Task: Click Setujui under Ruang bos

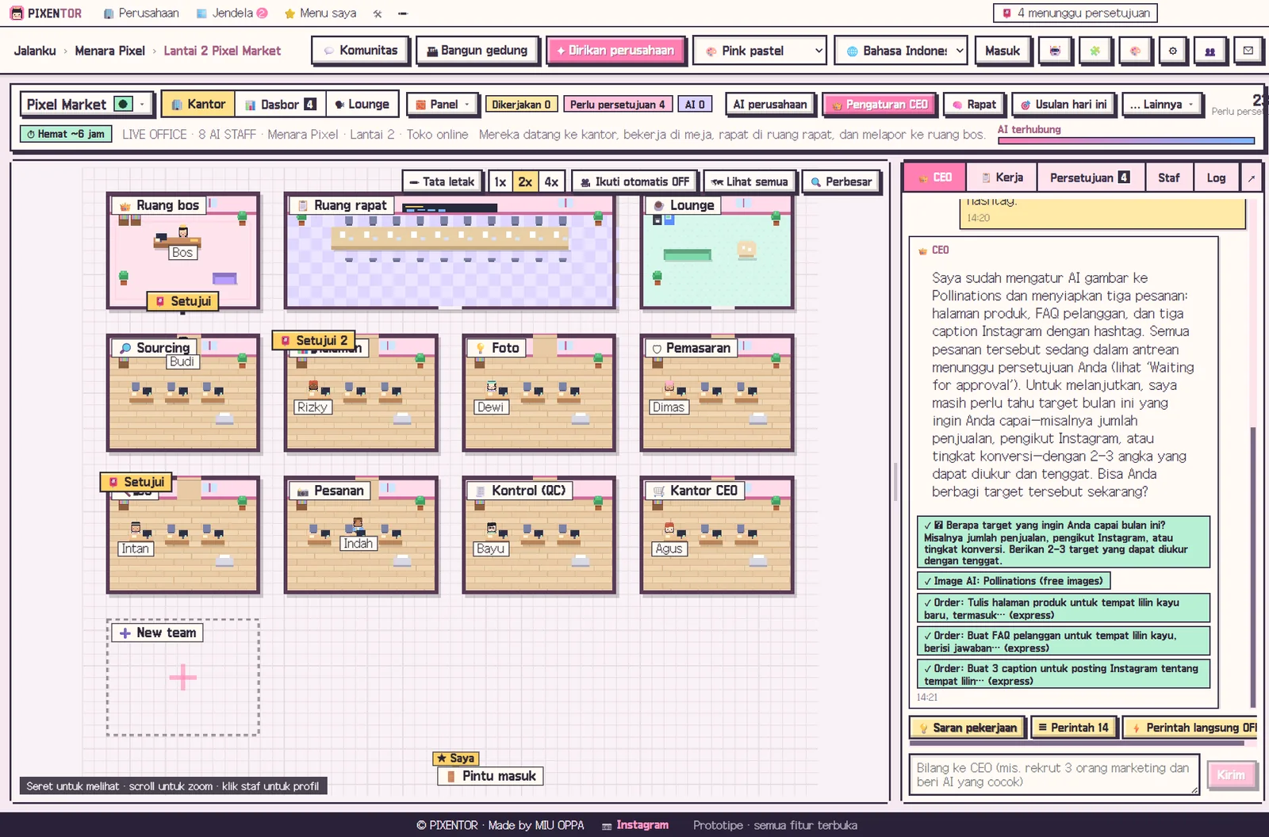Action: click(x=183, y=301)
